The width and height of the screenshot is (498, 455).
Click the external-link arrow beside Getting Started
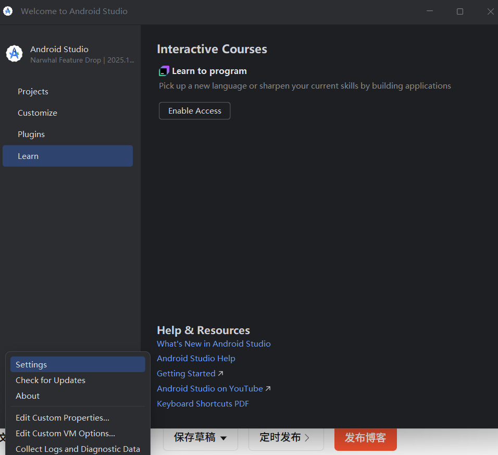tap(220, 373)
